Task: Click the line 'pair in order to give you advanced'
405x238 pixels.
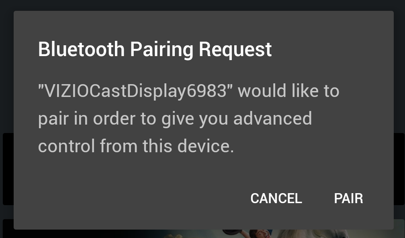Action: (x=175, y=119)
